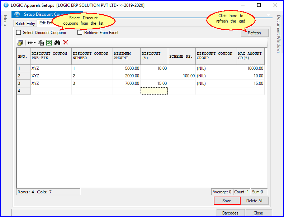Viewport: 284px width, 217px height.
Task: Click the Rows: 4 Cols: 7 status text
Action: pyautogui.click(x=34, y=192)
